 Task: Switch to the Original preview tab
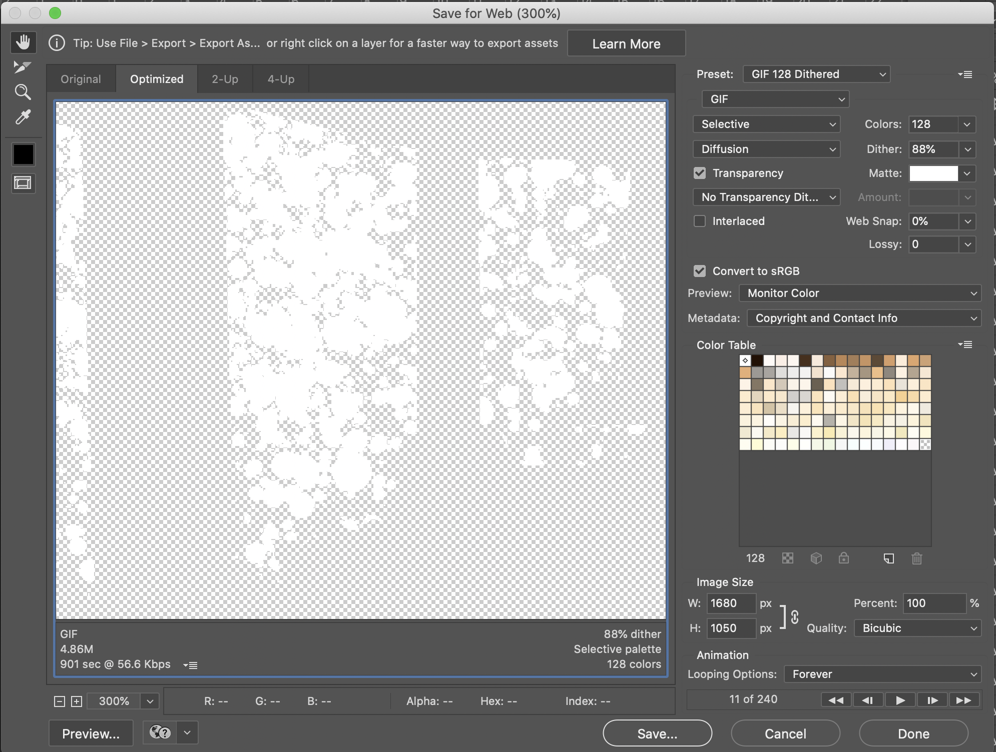point(81,78)
